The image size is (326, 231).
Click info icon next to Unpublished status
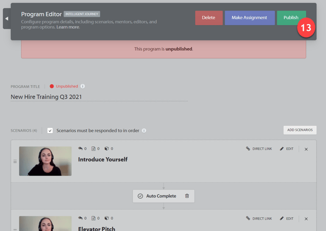83,87
